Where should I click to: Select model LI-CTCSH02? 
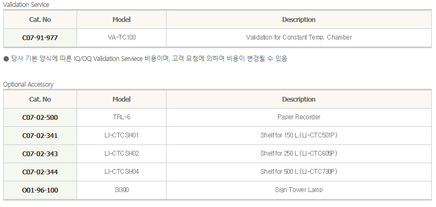[122, 154]
